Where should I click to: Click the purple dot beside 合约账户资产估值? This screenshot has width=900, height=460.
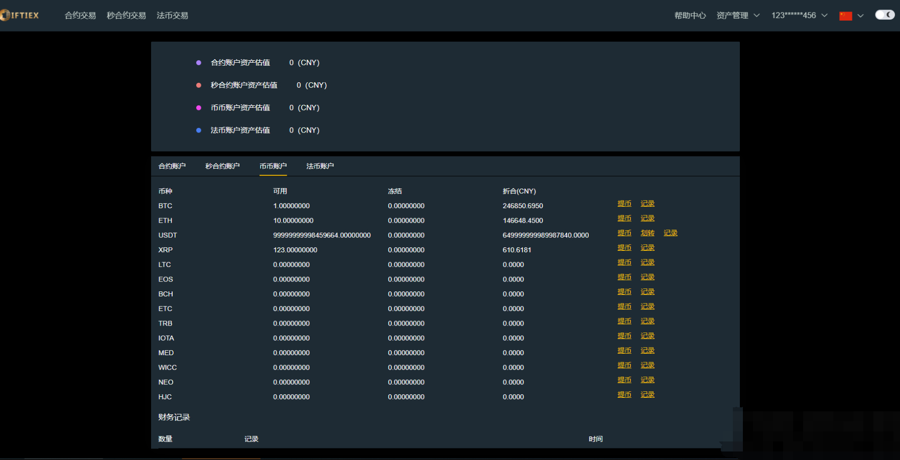[x=199, y=63]
